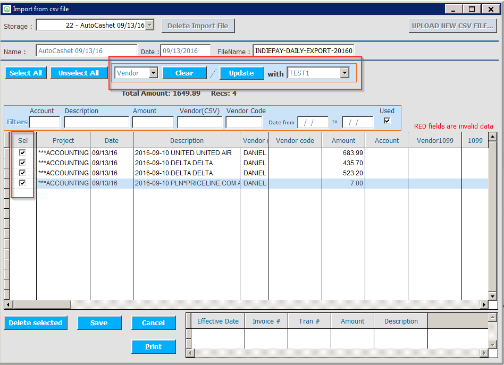The width and height of the screenshot is (504, 365).
Task: Click the Amount filter field
Action: pos(153,122)
